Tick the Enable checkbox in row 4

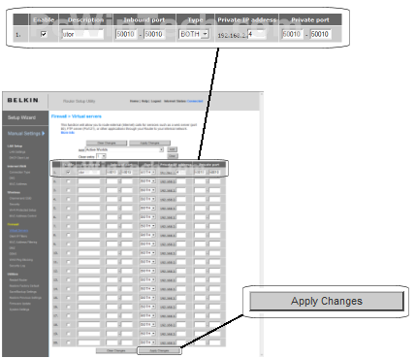[68, 199]
